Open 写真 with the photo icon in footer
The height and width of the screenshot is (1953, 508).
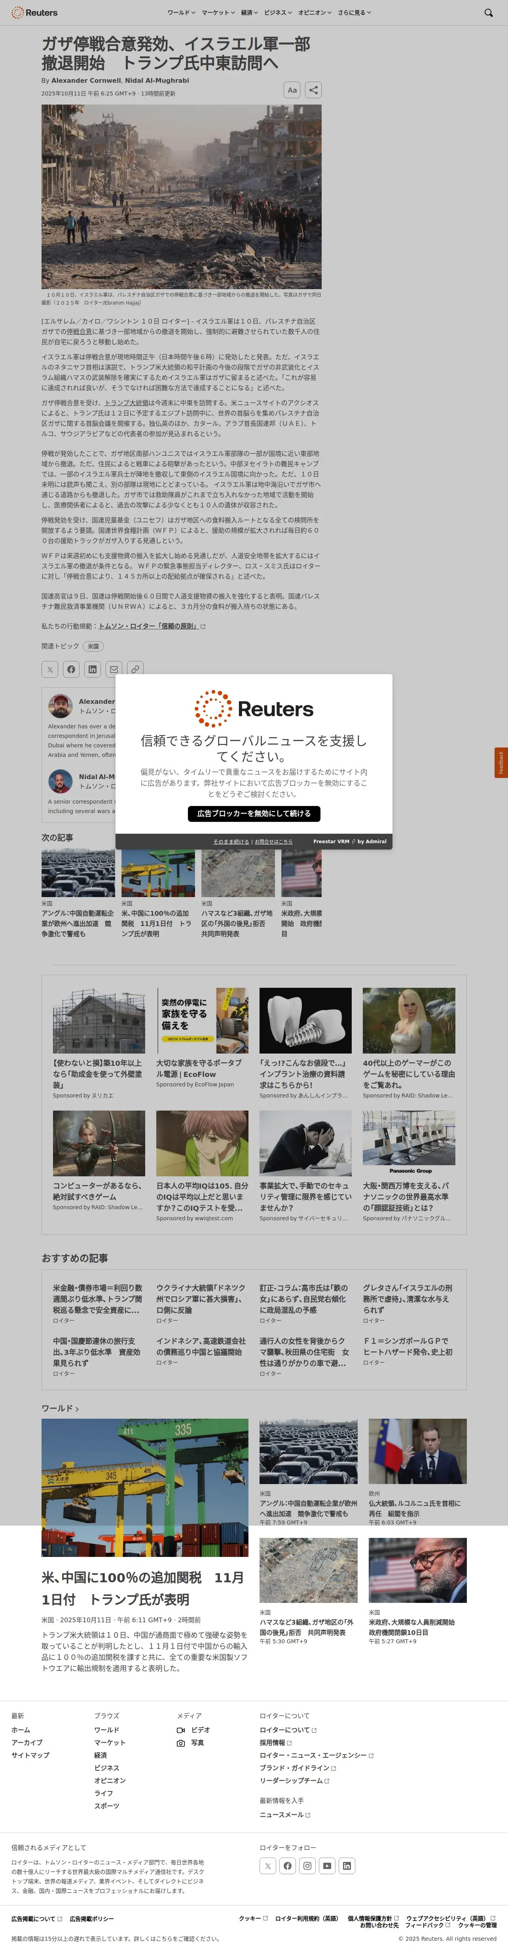tap(190, 1743)
